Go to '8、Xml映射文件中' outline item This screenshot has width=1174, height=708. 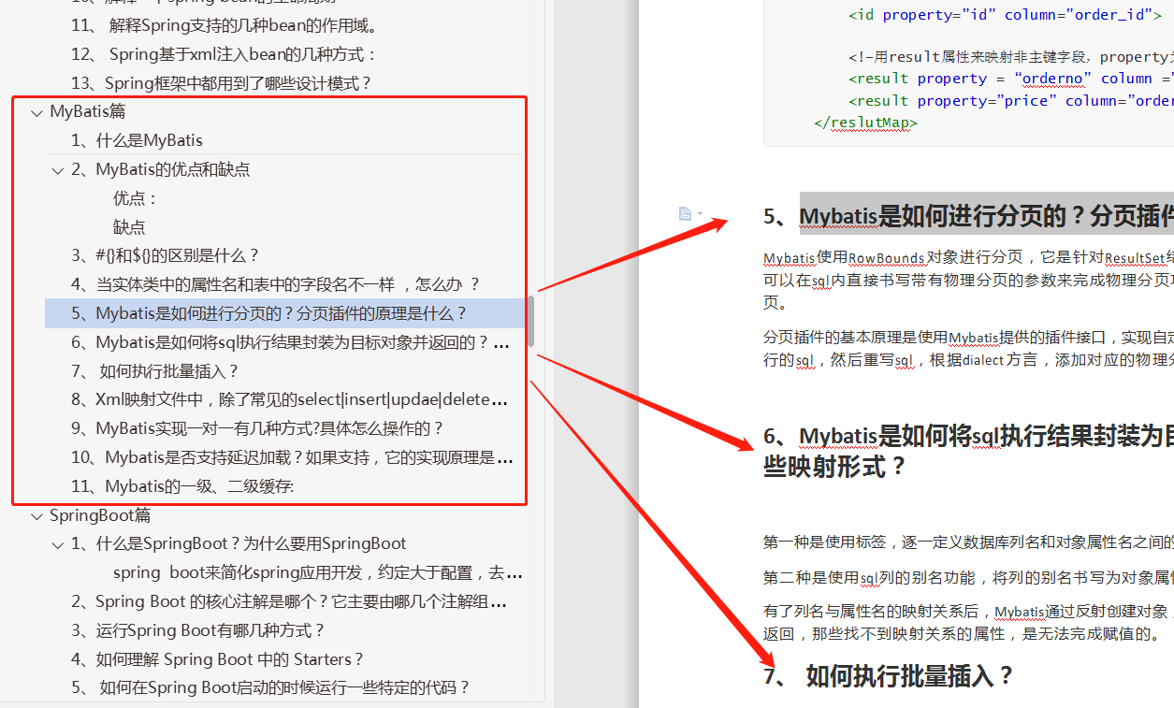(290, 400)
